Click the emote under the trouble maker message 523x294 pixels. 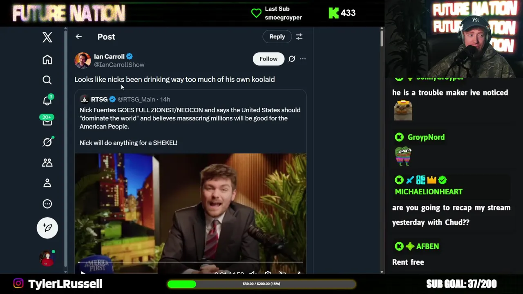[403, 110]
